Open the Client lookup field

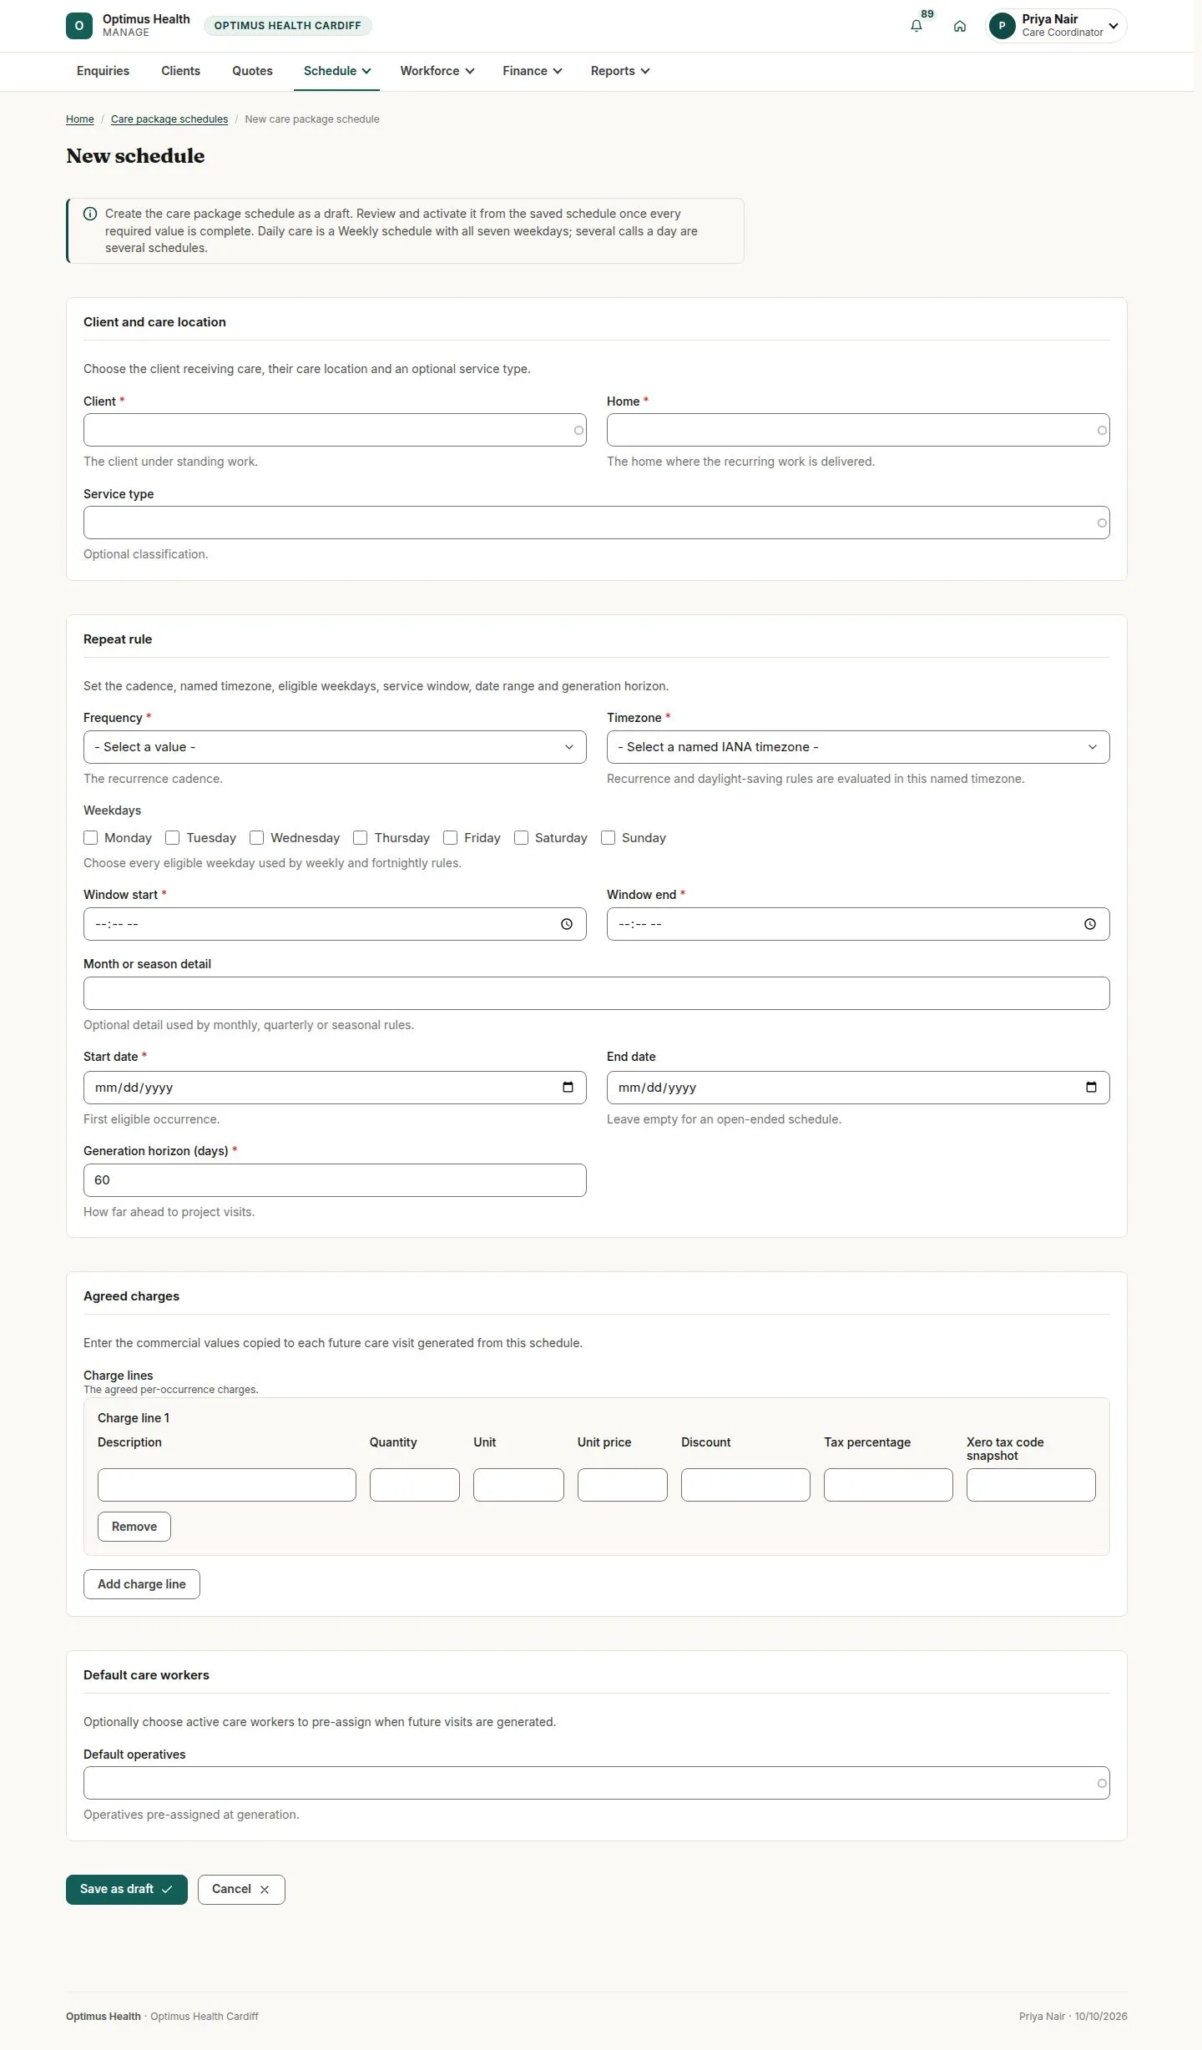pos(335,430)
